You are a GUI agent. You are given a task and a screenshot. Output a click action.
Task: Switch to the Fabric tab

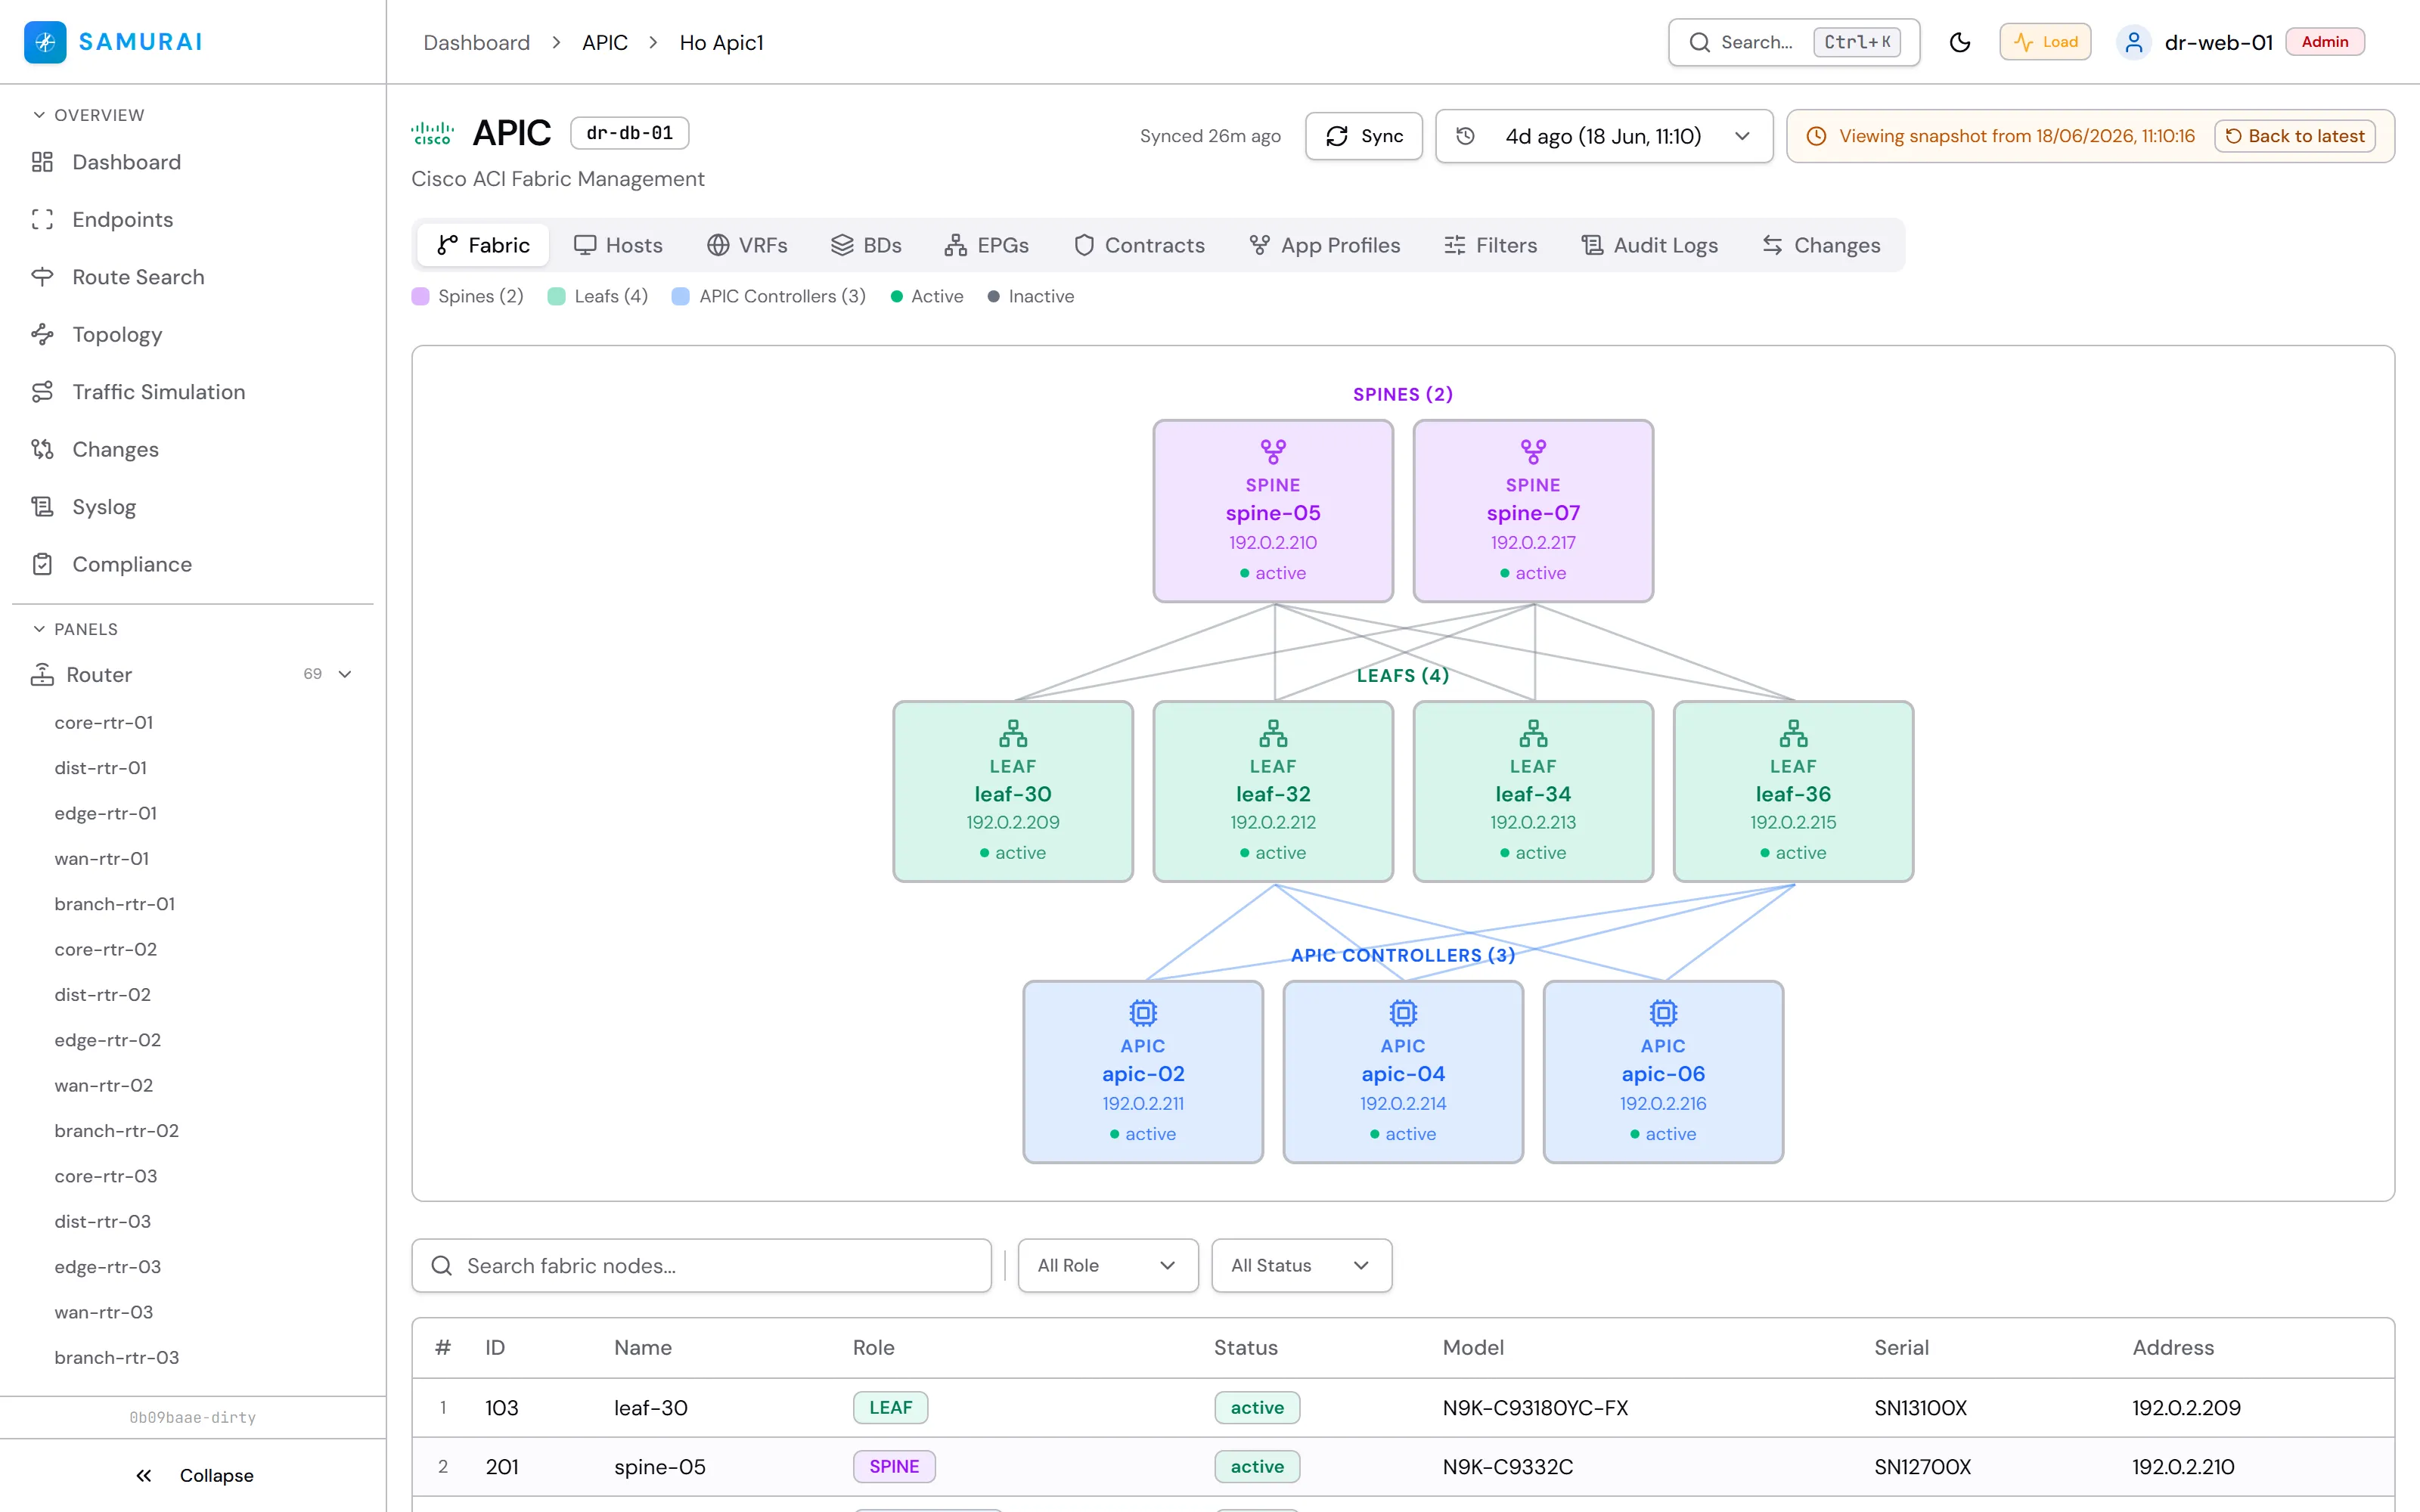tap(483, 245)
